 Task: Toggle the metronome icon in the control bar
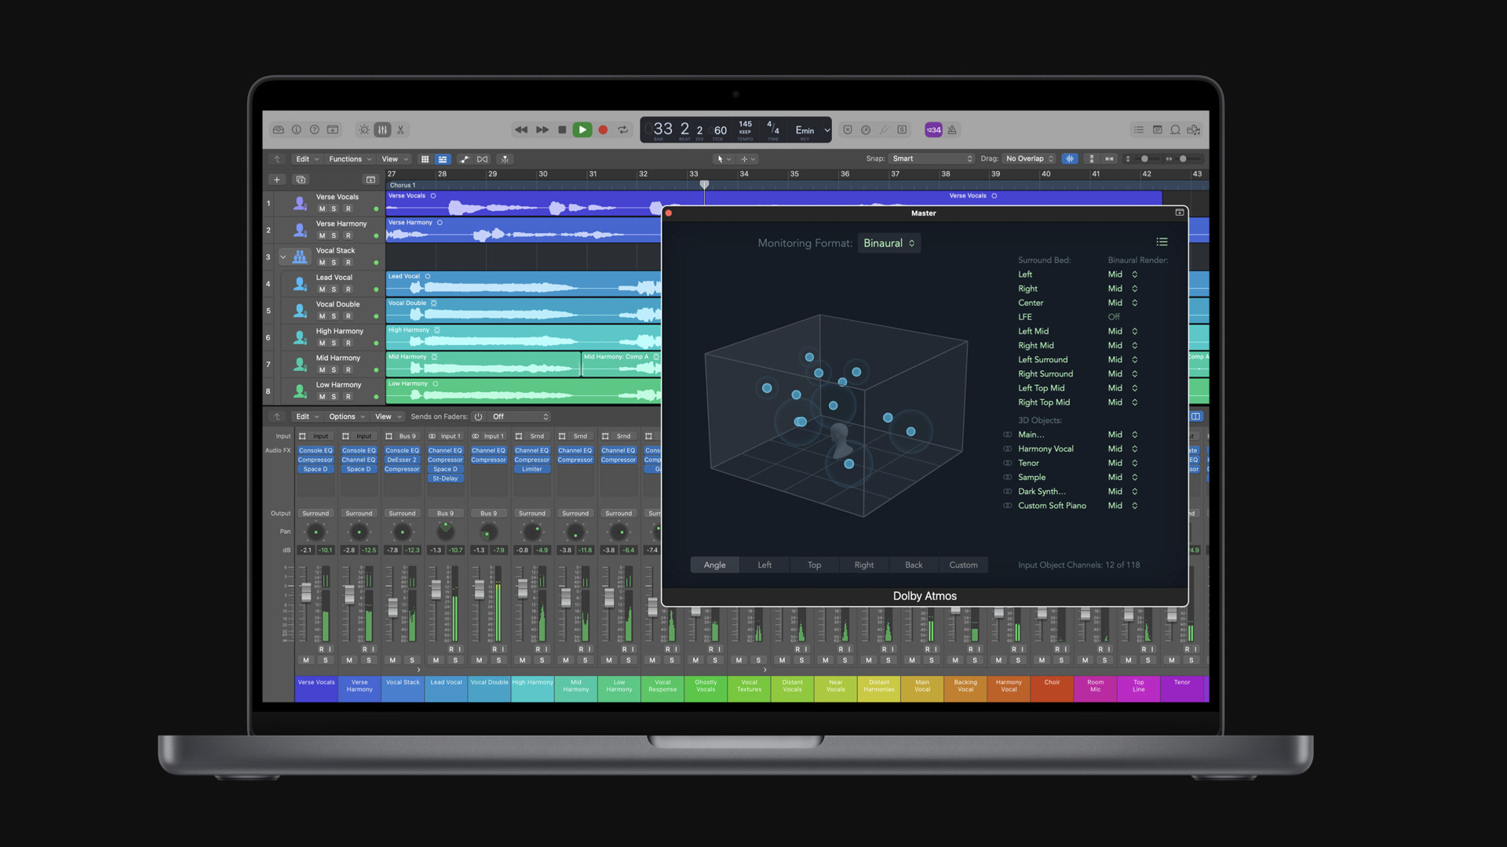[x=952, y=130]
